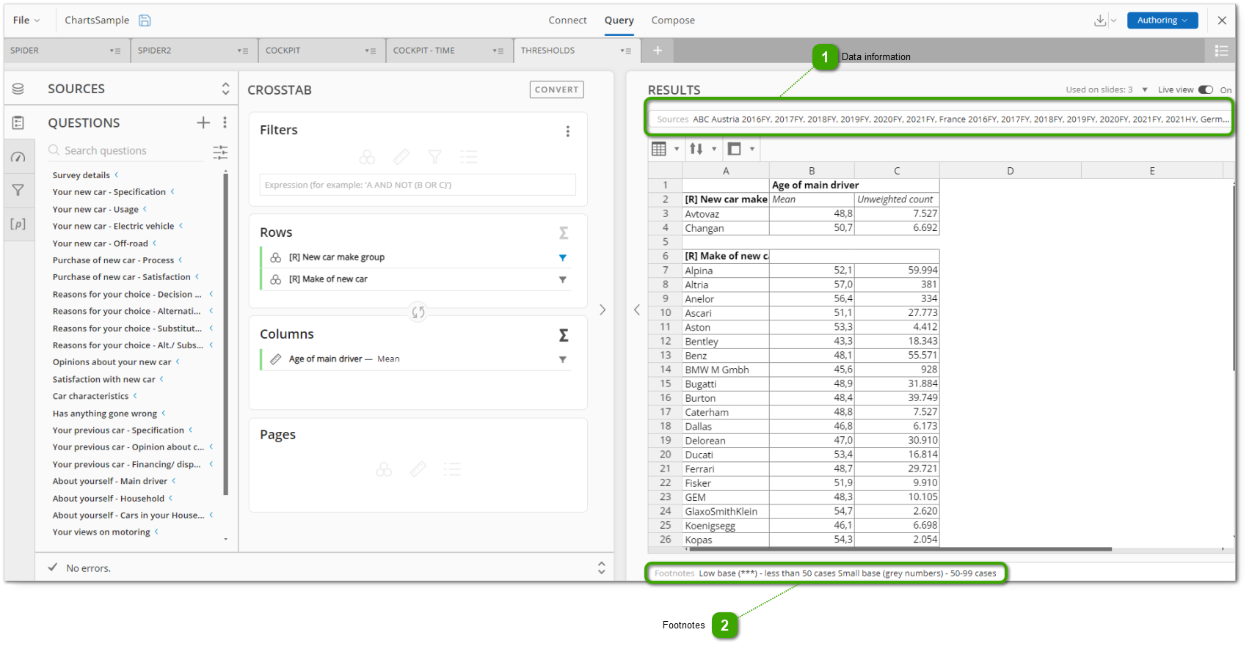Click the results table horizontal scrollbar
This screenshot has height=646, width=1252.
click(900, 548)
